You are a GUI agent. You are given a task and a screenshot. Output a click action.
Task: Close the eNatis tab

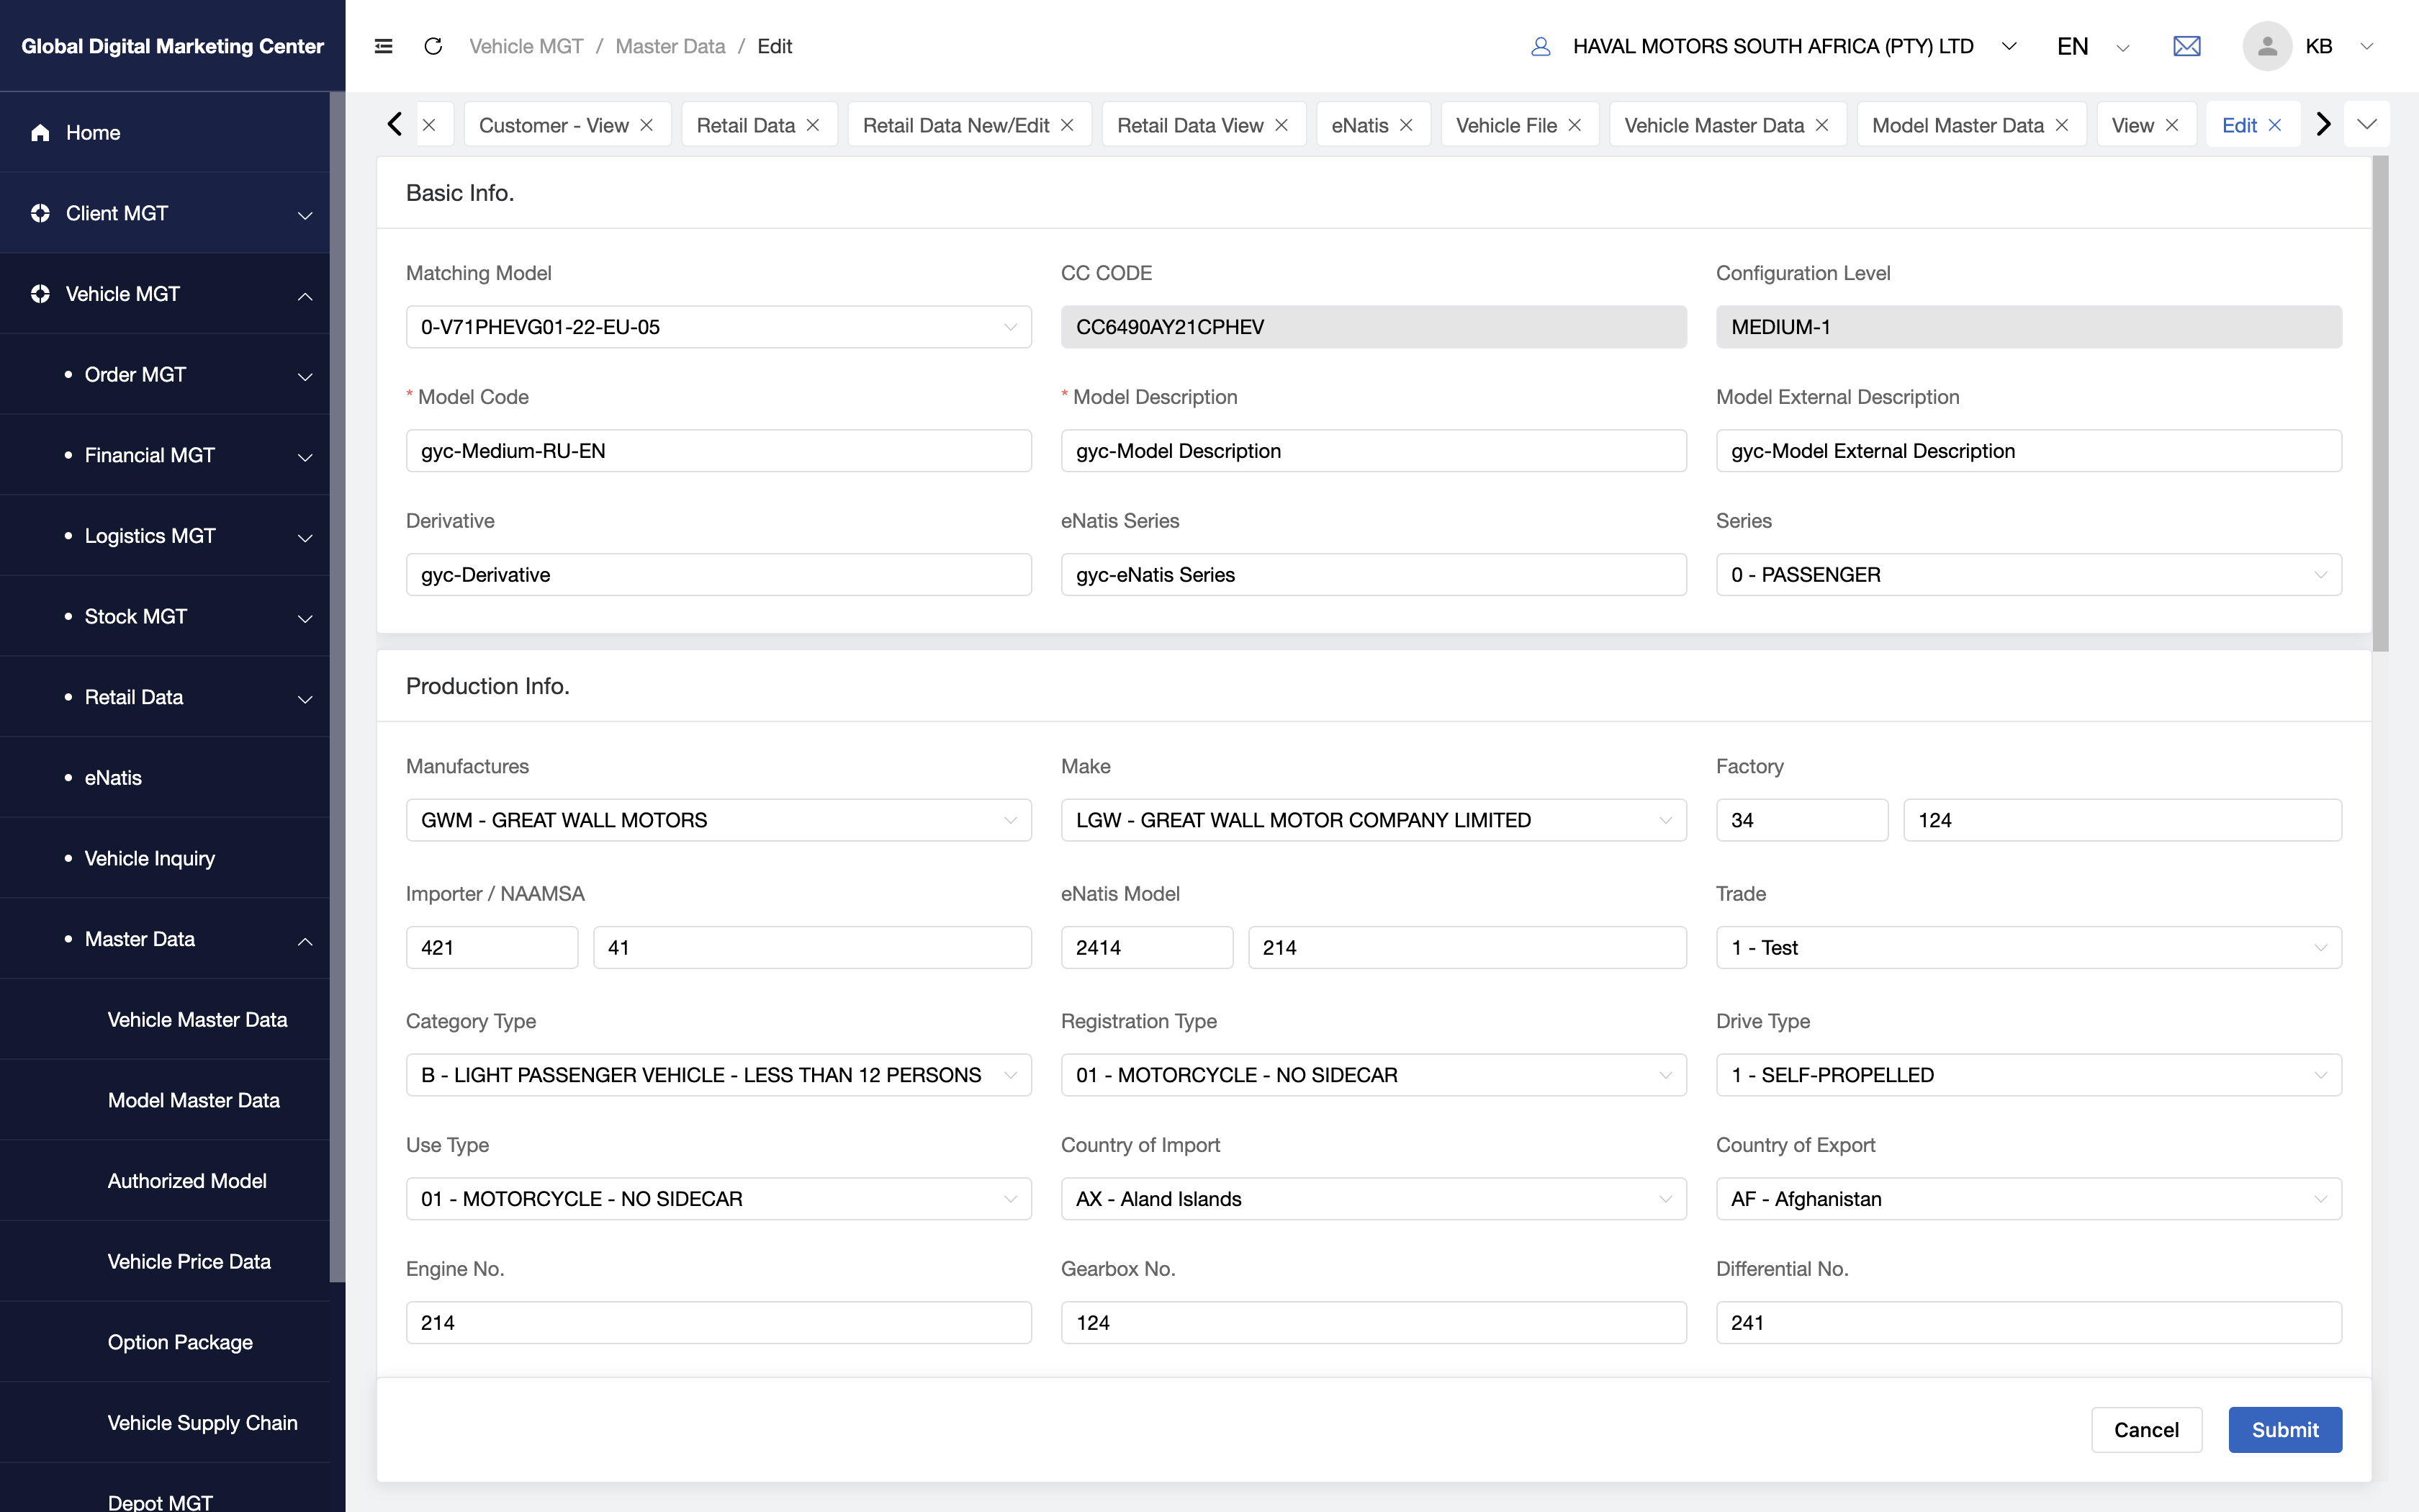point(1407,125)
